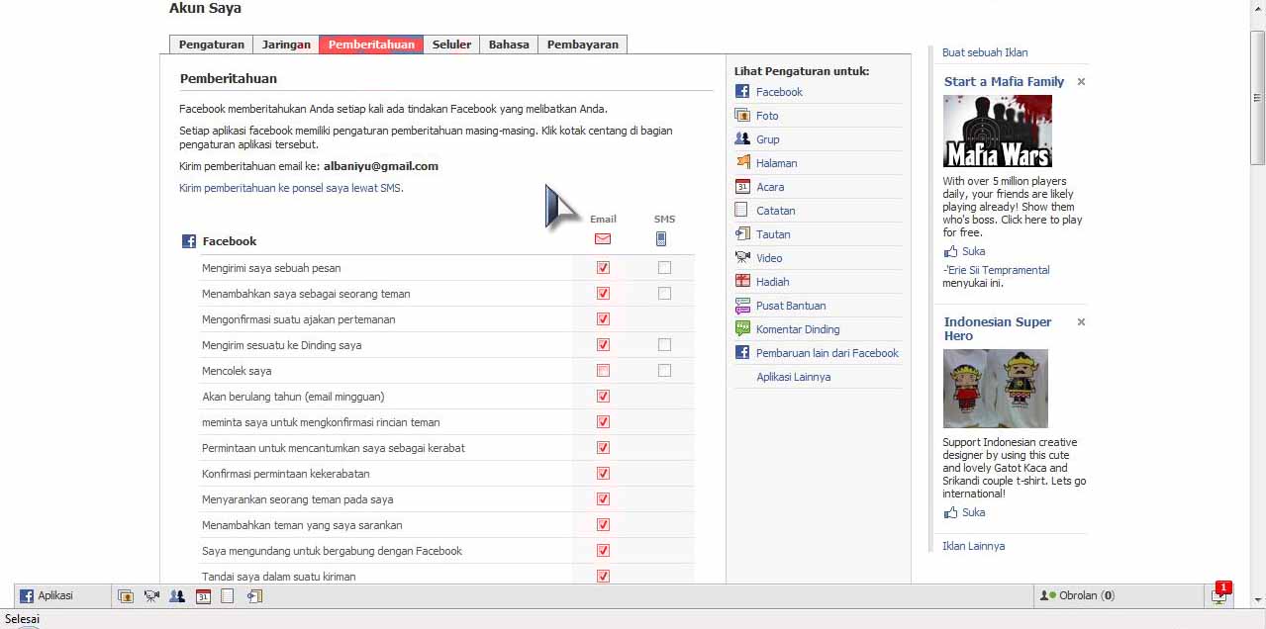1266x629 pixels.
Task: Open Hadiah gift icon in sidebar
Action: point(742,282)
